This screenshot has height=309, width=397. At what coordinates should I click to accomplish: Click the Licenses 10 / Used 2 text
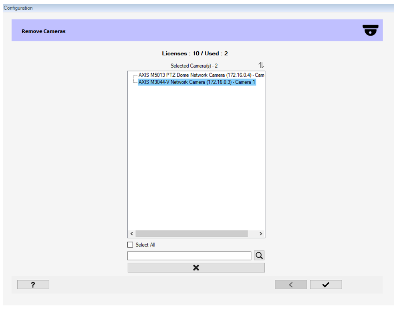pyautogui.click(x=195, y=53)
